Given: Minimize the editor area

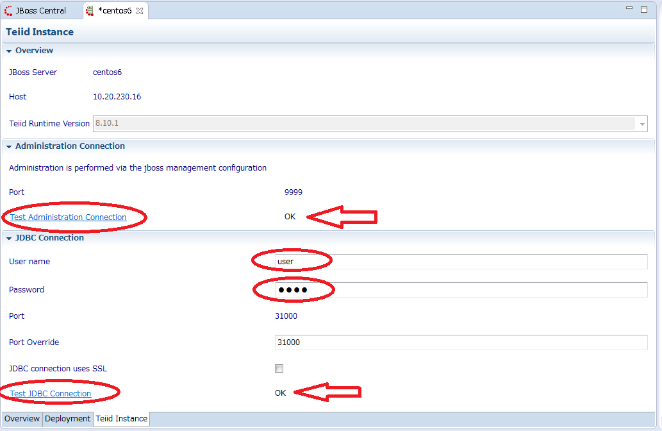Looking at the screenshot, I should 629,8.
